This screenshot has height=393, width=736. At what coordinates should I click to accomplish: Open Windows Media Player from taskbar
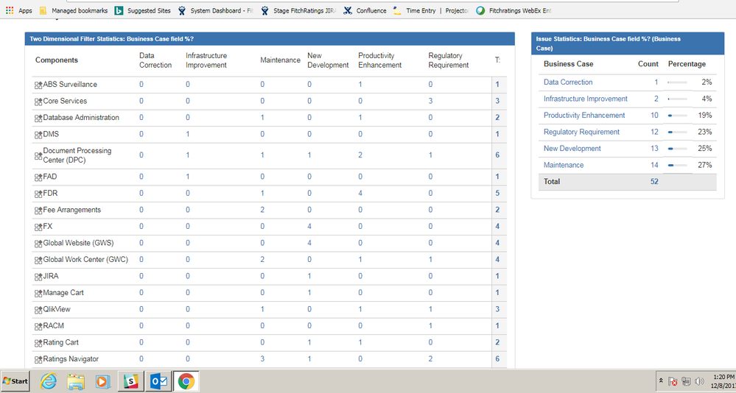click(x=102, y=381)
